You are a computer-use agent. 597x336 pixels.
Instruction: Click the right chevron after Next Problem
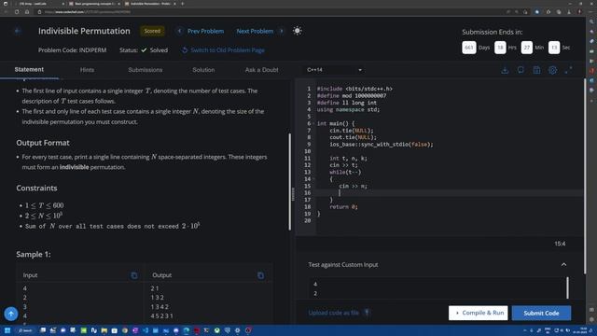(x=282, y=31)
